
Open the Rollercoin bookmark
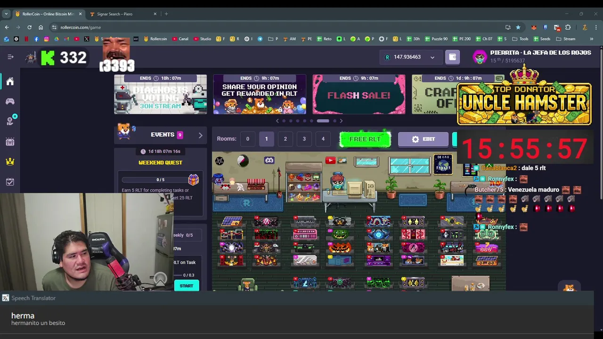tap(155, 39)
